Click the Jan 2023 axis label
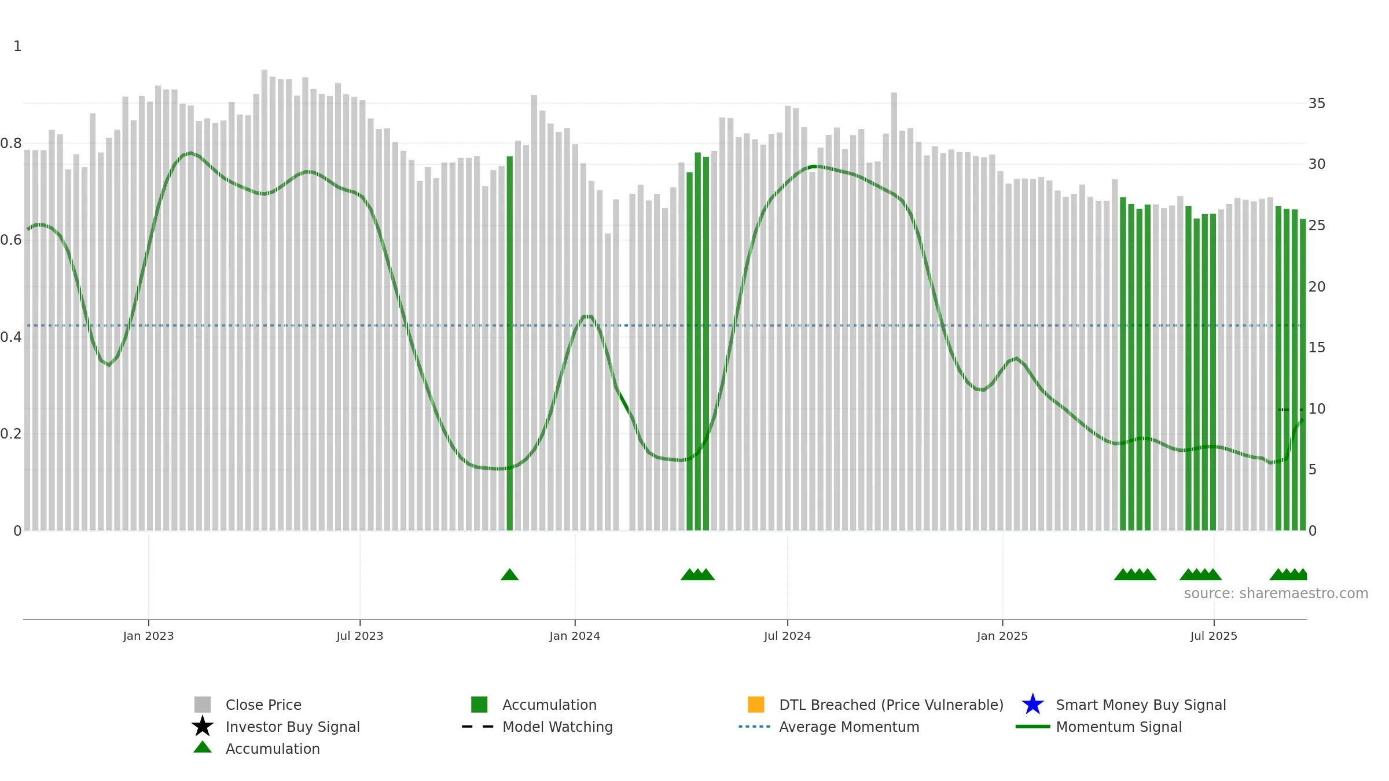The image size is (1389, 781). (148, 636)
